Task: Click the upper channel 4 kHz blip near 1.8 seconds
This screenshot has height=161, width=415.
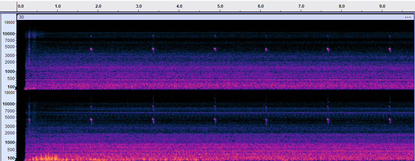Action: tap(91, 49)
